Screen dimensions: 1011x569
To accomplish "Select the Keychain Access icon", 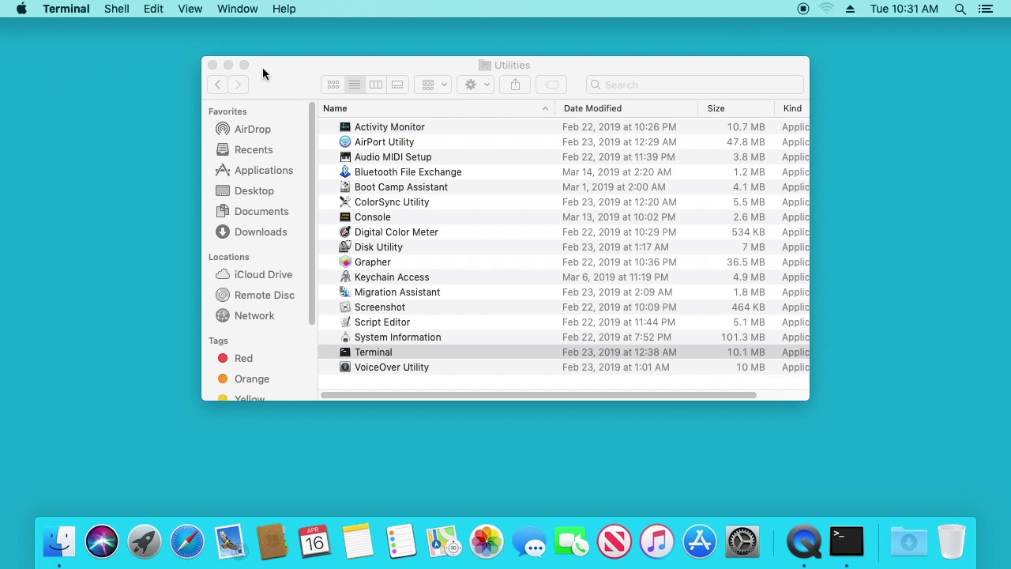I will pos(345,277).
